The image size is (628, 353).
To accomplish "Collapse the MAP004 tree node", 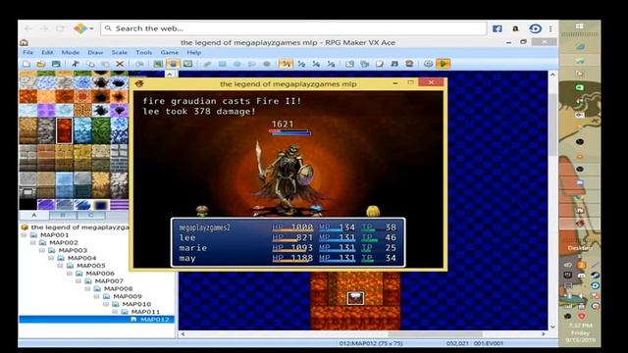I will pyautogui.click(x=52, y=258).
